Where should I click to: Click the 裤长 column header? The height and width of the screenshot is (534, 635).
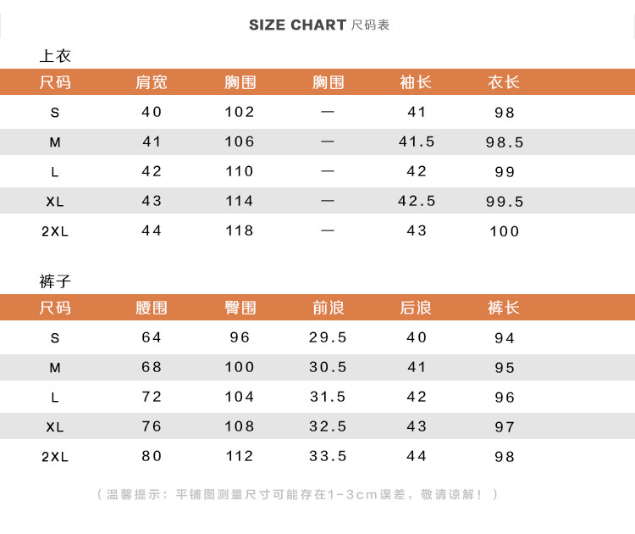504,308
